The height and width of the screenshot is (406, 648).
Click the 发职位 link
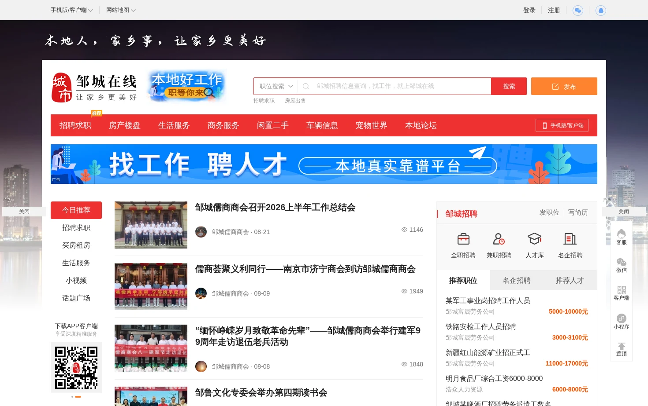(549, 212)
